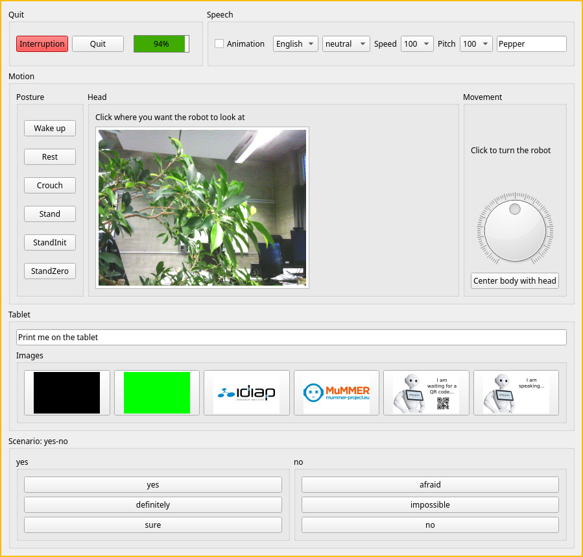Viewport: 583px width, 557px height.
Task: Click the Rest posture button
Action: coord(49,156)
